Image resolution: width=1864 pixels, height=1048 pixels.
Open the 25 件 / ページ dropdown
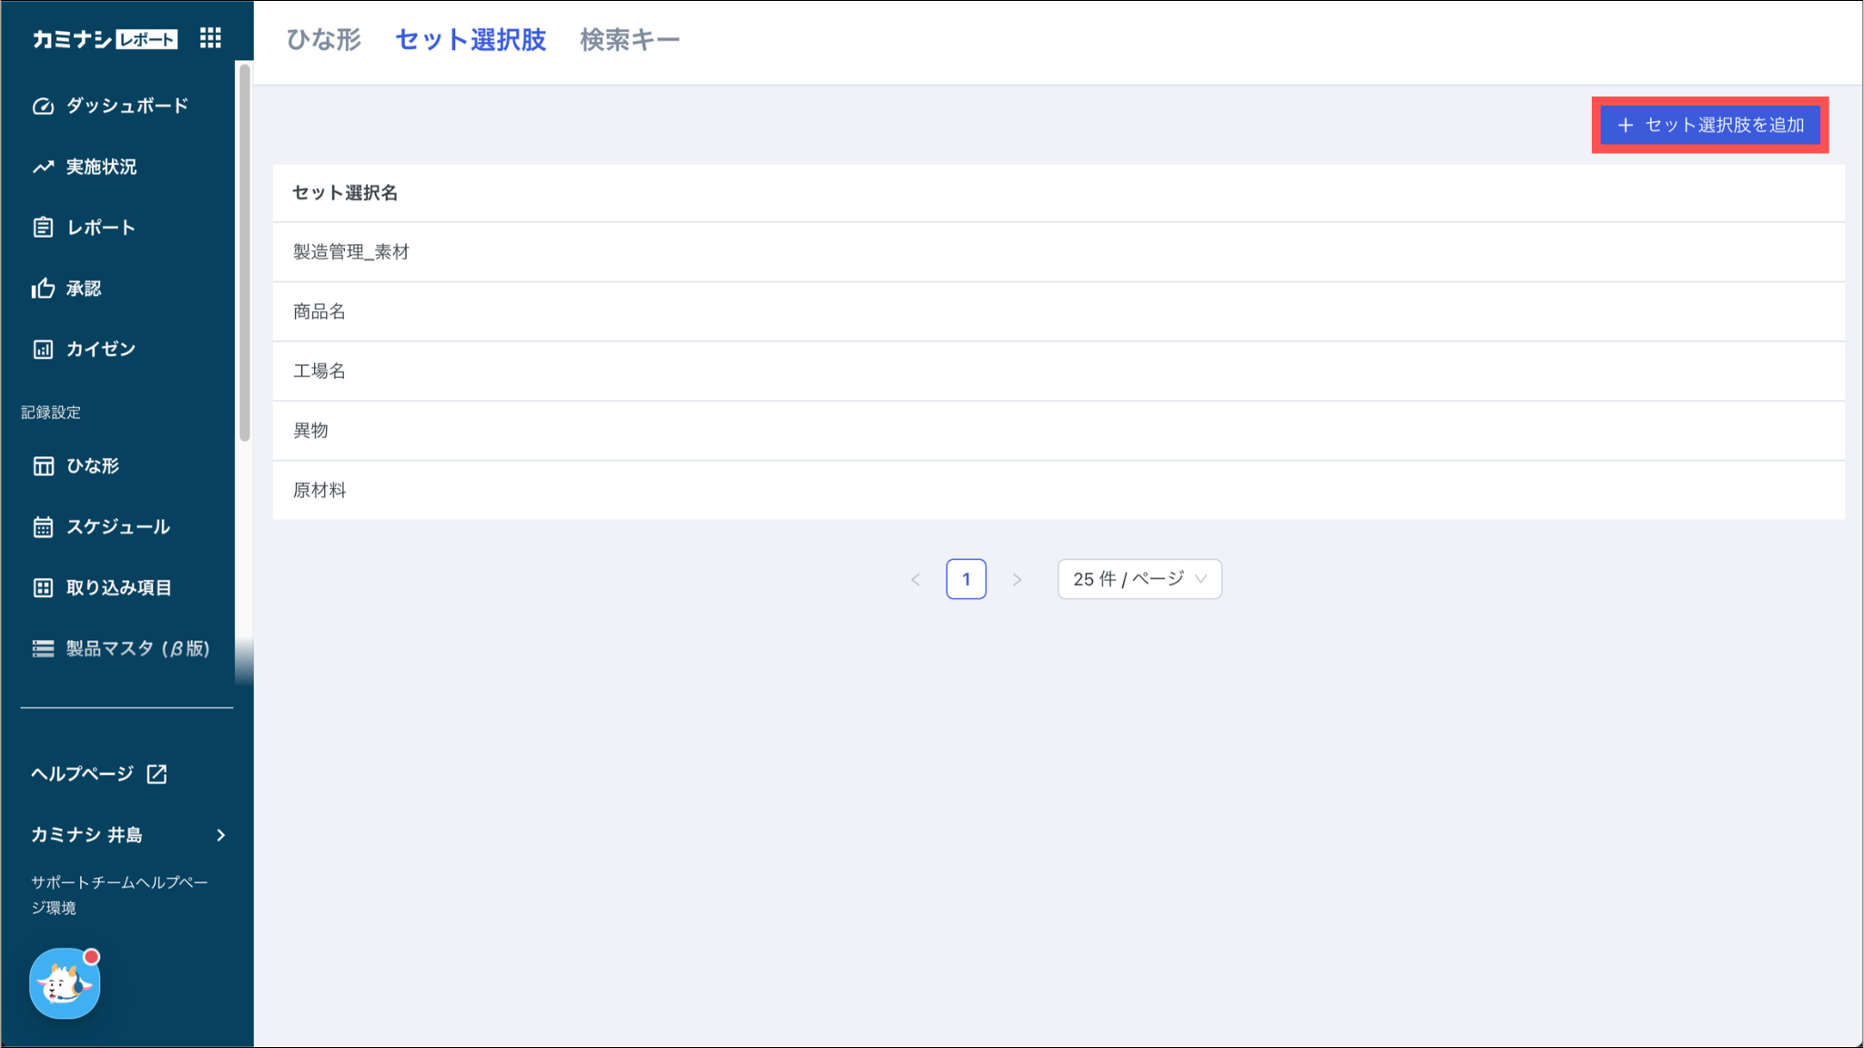click(x=1139, y=579)
